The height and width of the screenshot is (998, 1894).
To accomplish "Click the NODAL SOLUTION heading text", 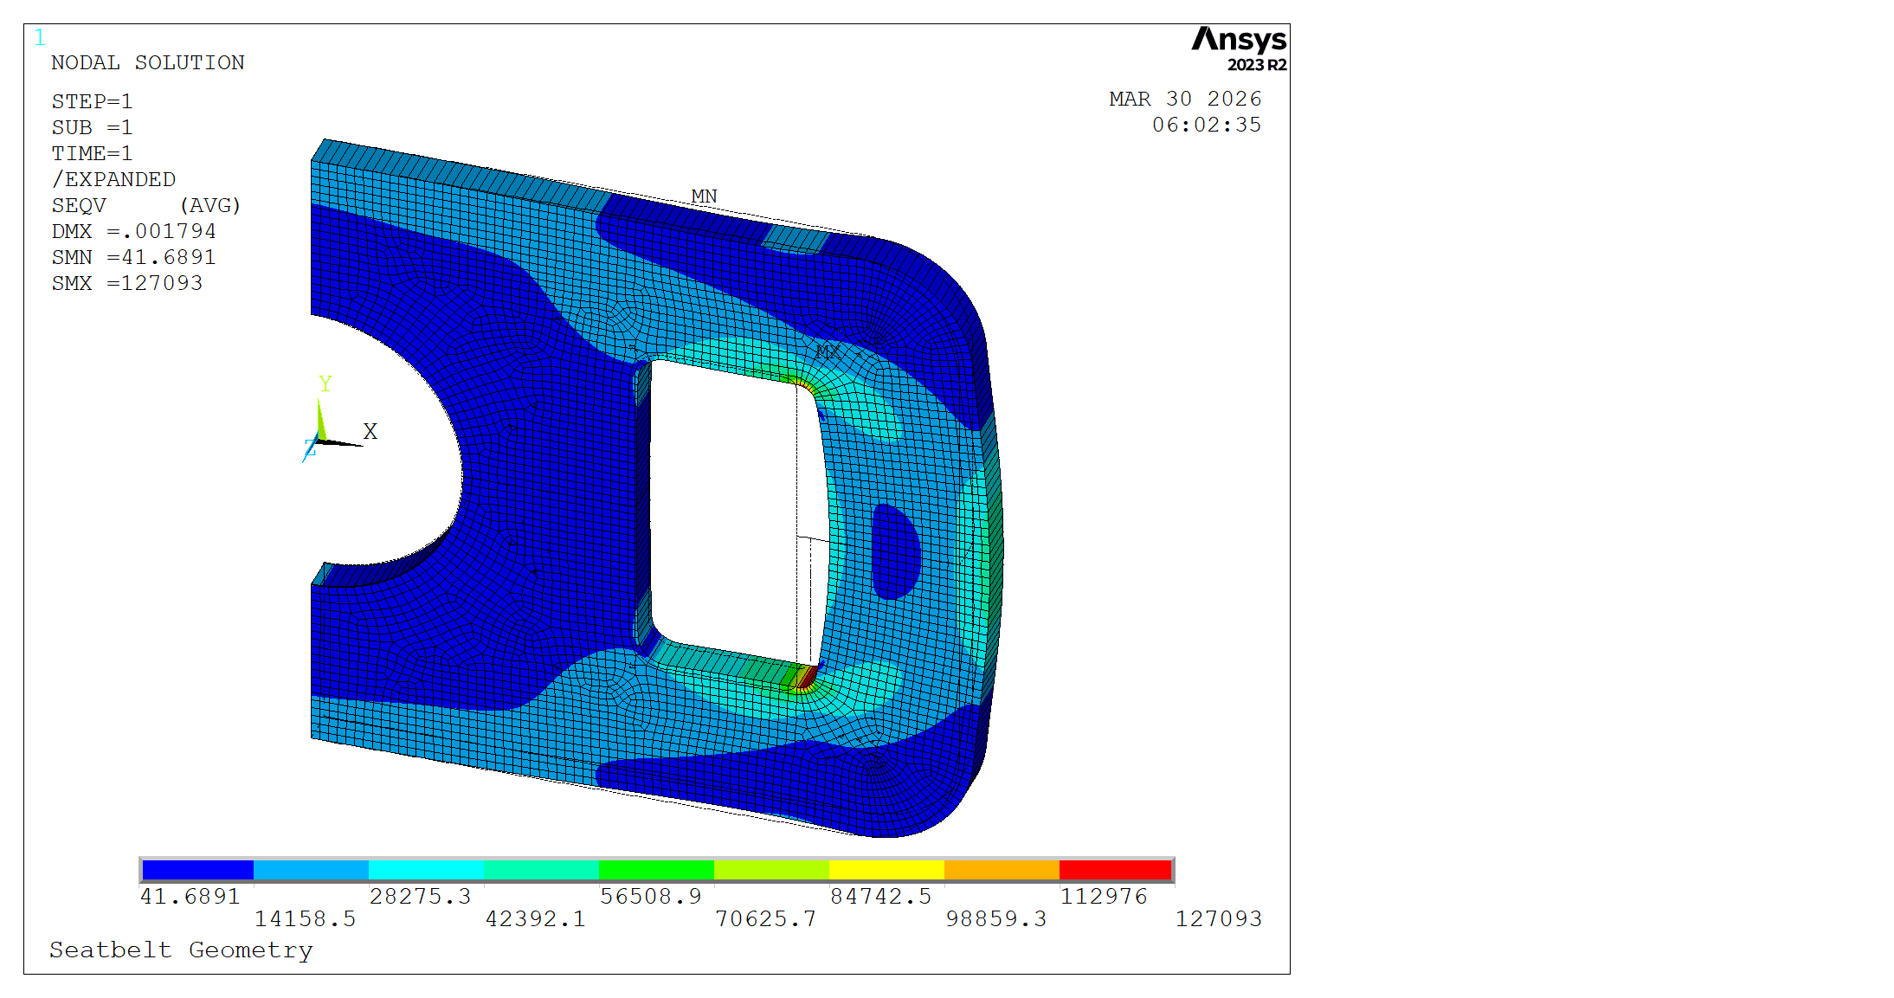I will coord(148,62).
